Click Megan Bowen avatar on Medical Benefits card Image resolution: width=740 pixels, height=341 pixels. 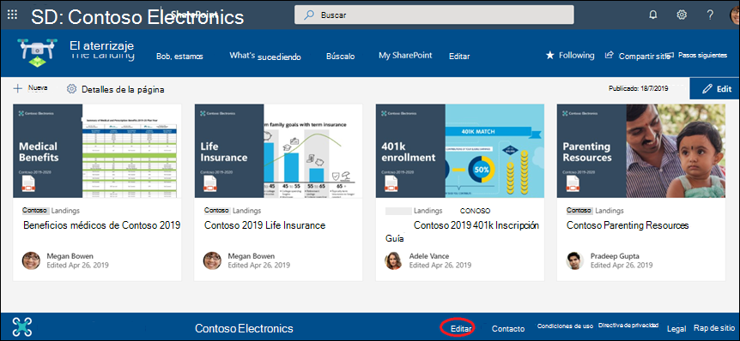pyautogui.click(x=31, y=260)
